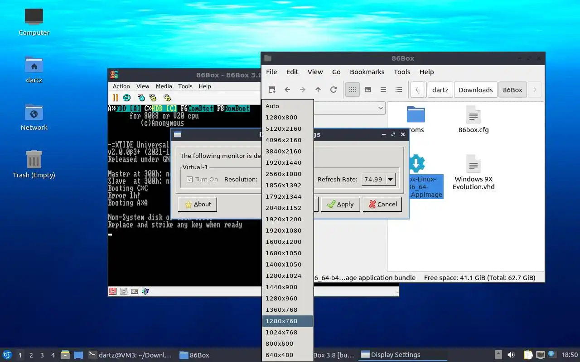Choose 1600x1200 resolution
This screenshot has height=362, width=580.
click(x=288, y=242)
